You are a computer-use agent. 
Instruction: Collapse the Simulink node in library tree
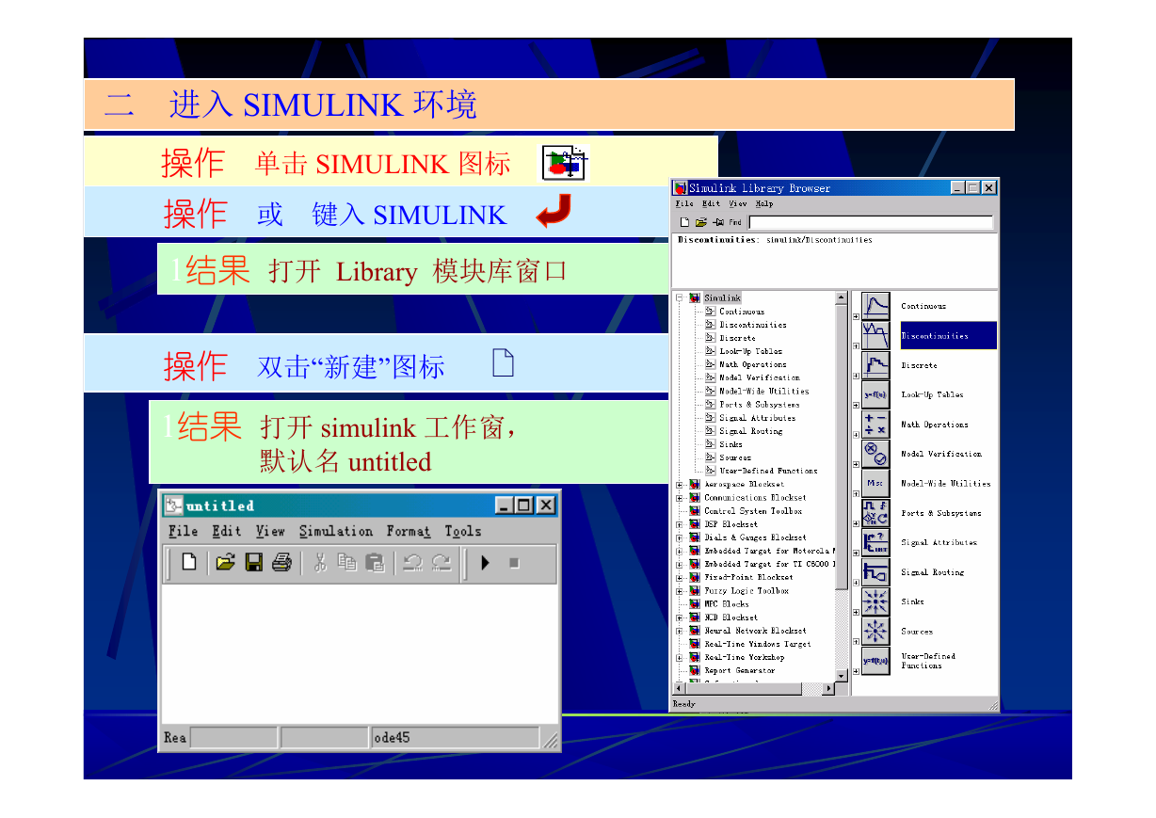click(680, 298)
